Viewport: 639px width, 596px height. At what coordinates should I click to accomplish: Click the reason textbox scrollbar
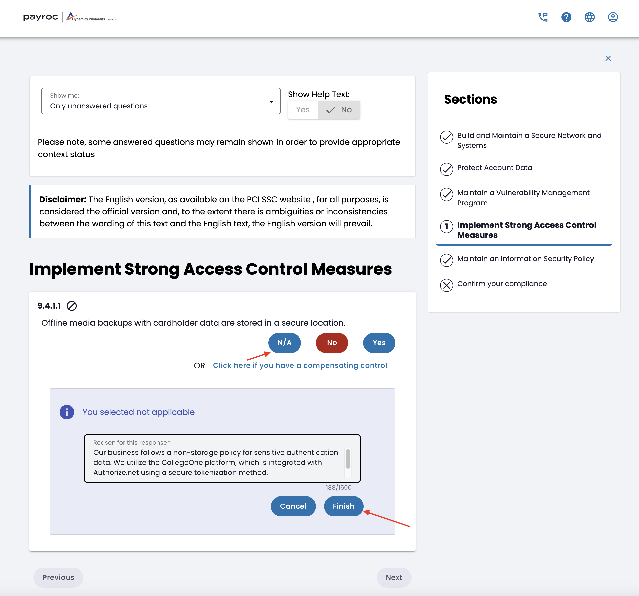click(348, 459)
